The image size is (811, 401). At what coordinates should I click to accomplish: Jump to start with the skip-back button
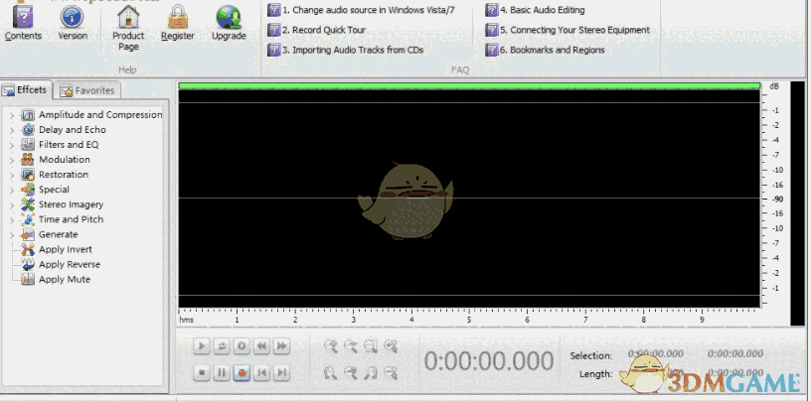261,372
